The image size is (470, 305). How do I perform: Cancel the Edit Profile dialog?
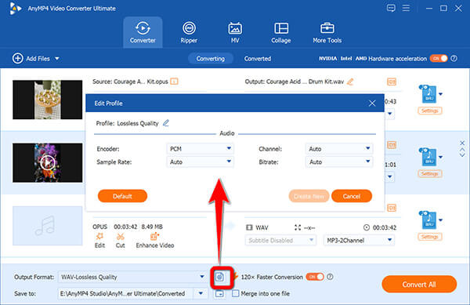352,196
